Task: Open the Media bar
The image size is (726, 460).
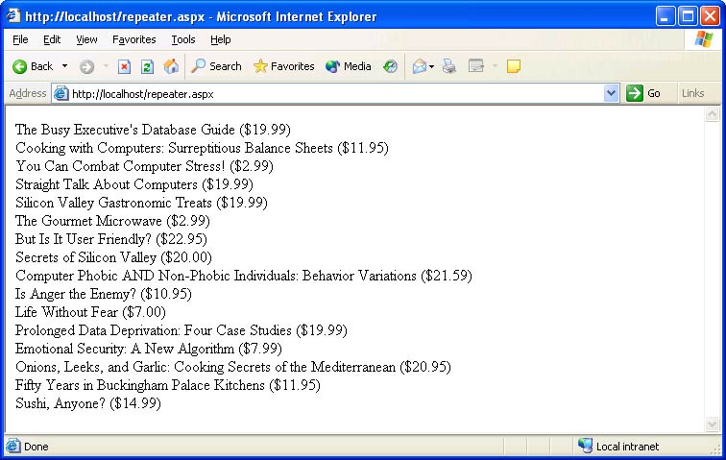Action: (349, 66)
